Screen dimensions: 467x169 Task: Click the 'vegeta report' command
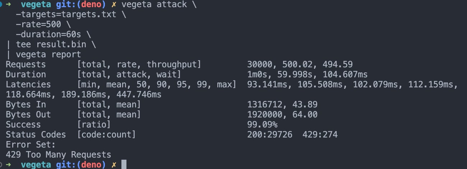tap(48, 55)
